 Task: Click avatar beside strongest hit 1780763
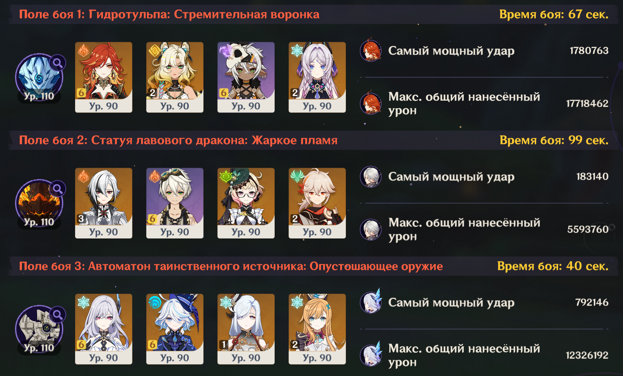click(x=371, y=50)
